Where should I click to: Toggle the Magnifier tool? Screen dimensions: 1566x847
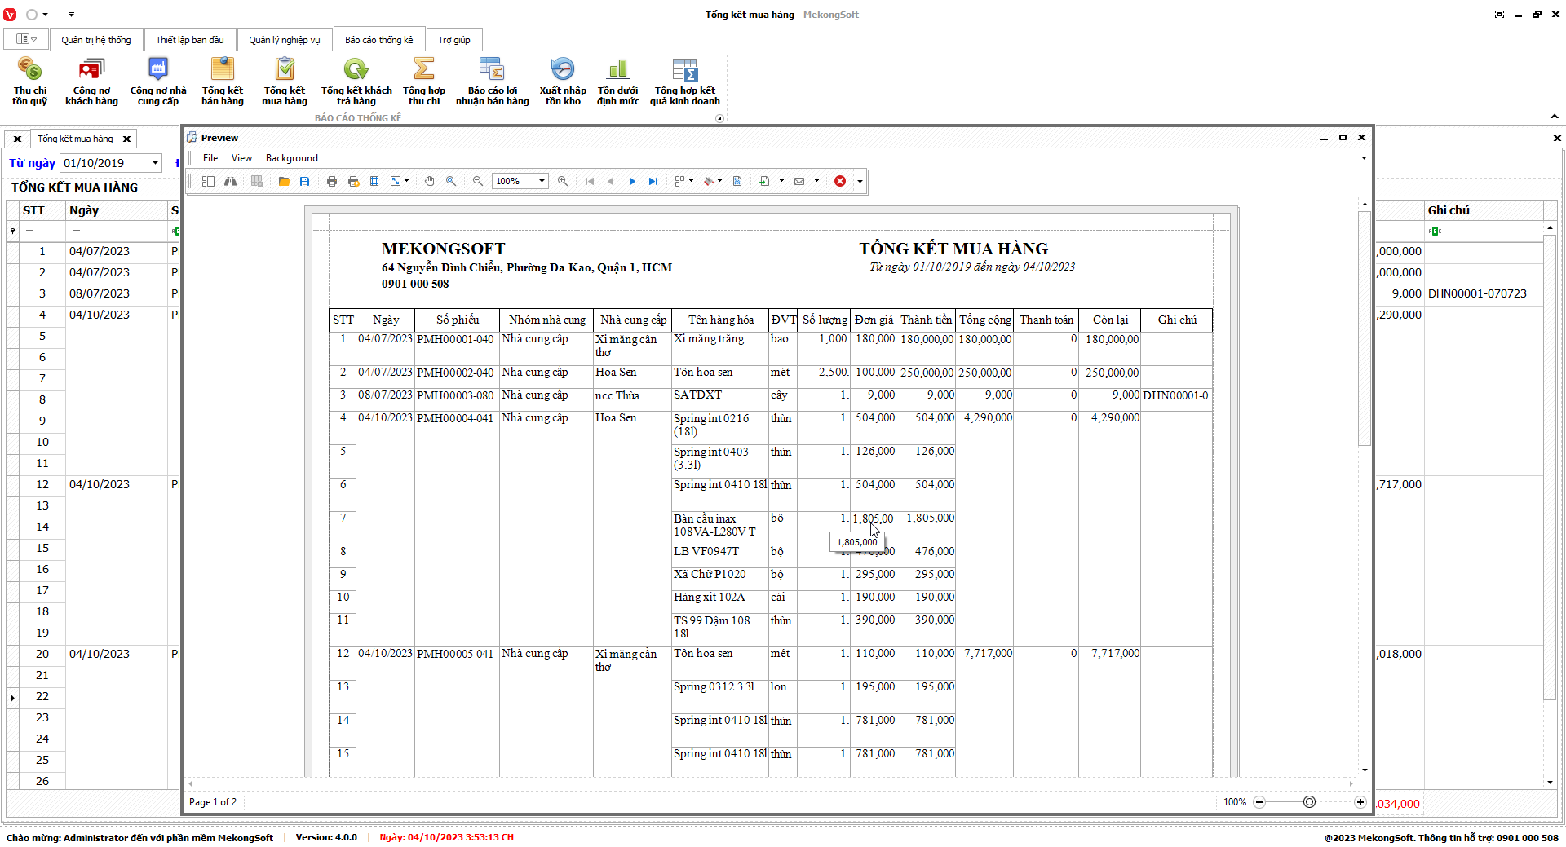pyautogui.click(x=451, y=182)
